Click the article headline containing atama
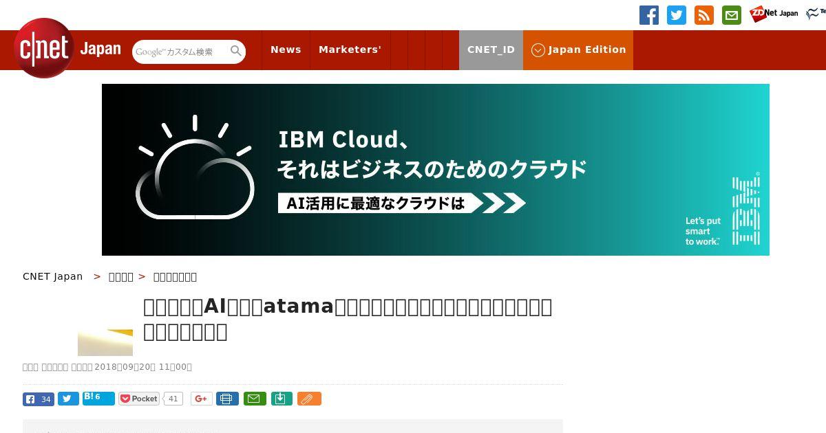The width and height of the screenshot is (826, 433). pyautogui.click(x=348, y=319)
